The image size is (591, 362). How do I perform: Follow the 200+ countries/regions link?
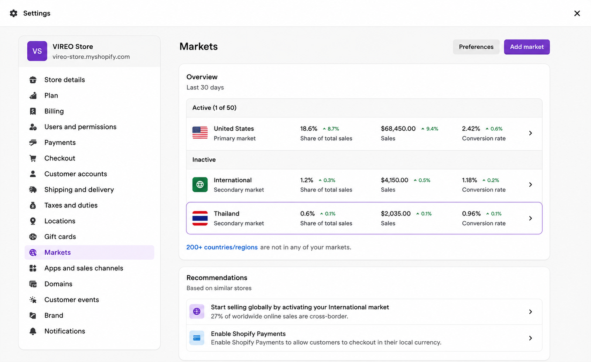222,247
